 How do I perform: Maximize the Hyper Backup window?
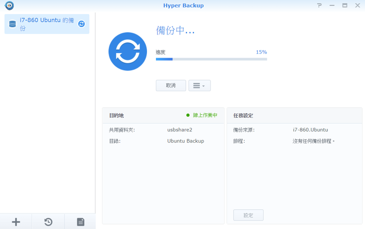(344, 6)
